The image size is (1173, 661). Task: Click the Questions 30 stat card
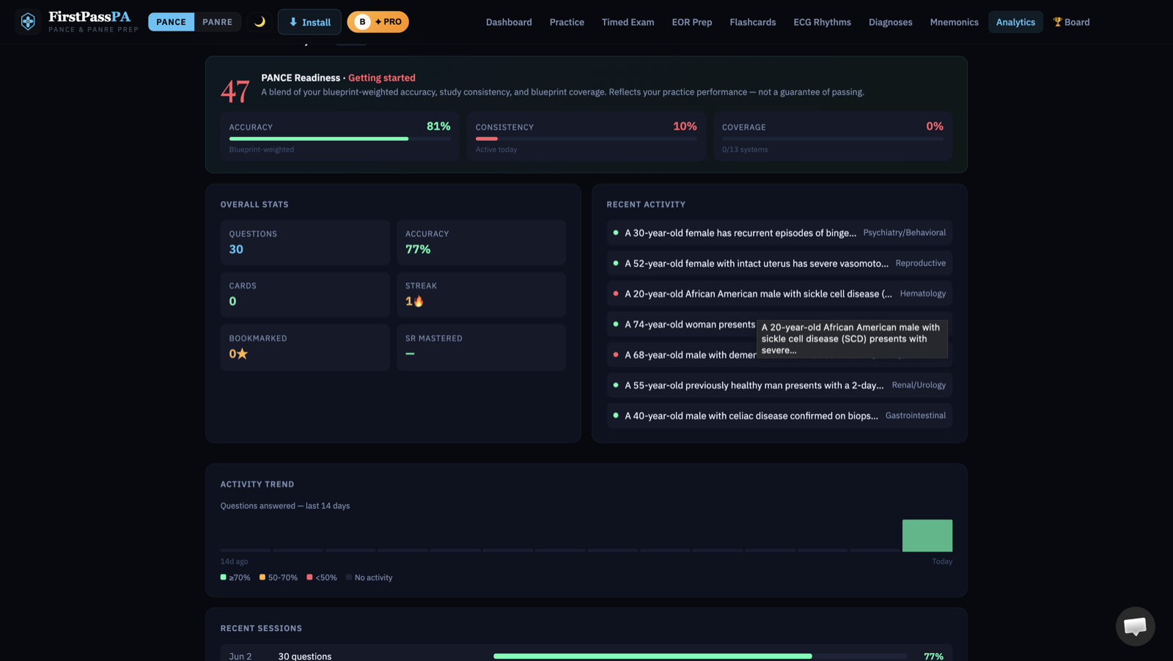[x=305, y=243]
